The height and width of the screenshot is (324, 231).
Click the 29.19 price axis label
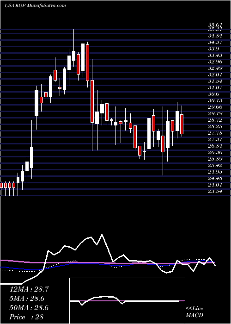(x=216, y=113)
